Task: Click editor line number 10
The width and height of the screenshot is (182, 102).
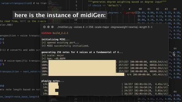Action: click(76, 20)
